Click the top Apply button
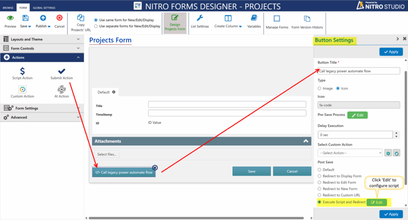 [x=391, y=52]
